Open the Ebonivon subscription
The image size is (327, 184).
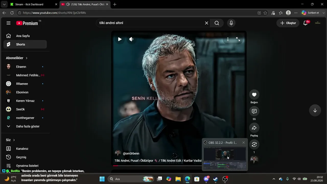pyautogui.click(x=25, y=92)
